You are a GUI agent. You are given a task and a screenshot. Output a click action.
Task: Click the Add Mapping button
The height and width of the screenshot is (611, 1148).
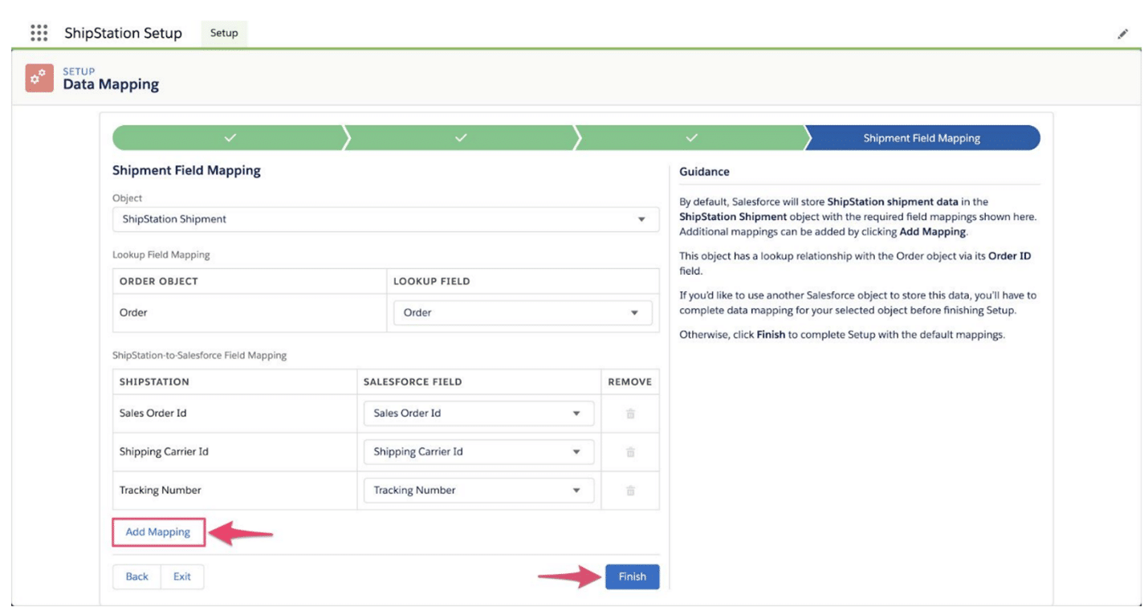pos(158,532)
